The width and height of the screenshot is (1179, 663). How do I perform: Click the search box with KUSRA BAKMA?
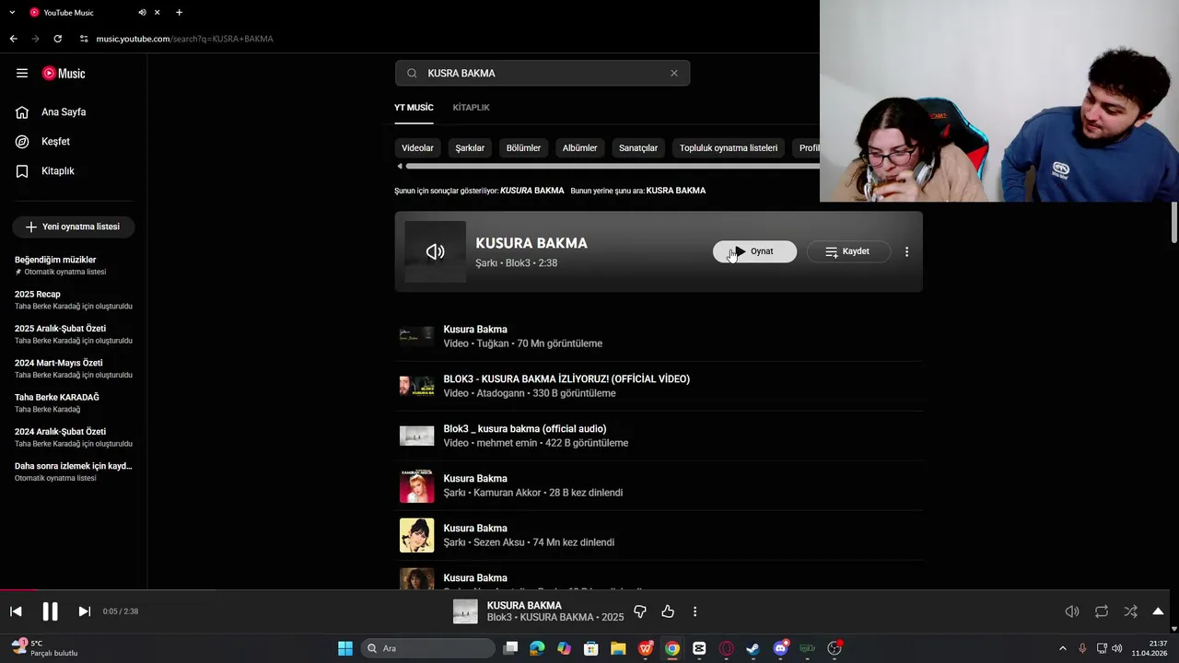[x=543, y=74]
